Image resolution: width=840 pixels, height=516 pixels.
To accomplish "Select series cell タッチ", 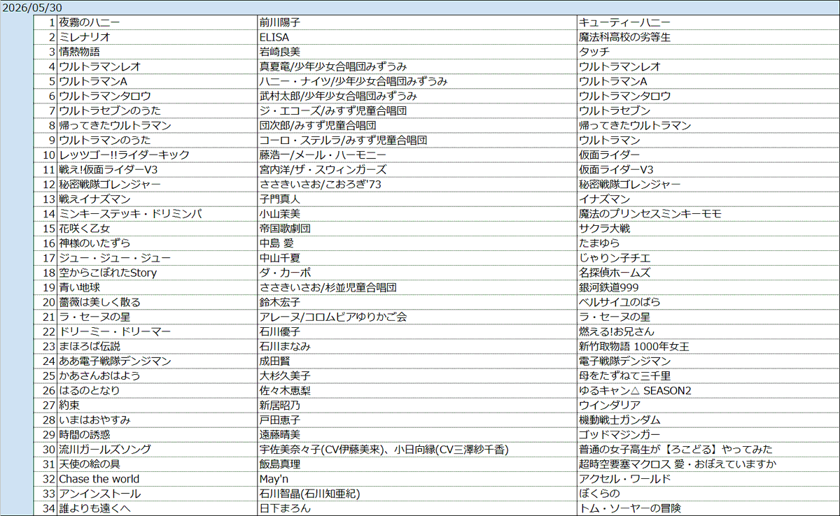I will click(594, 52).
